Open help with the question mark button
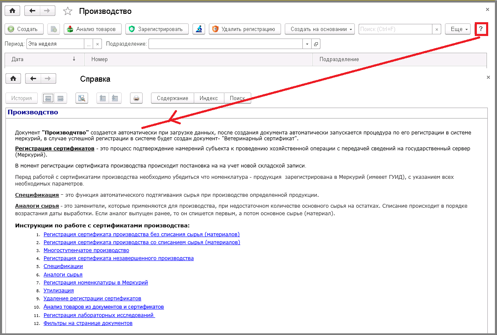The width and height of the screenshot is (497, 335). (481, 29)
